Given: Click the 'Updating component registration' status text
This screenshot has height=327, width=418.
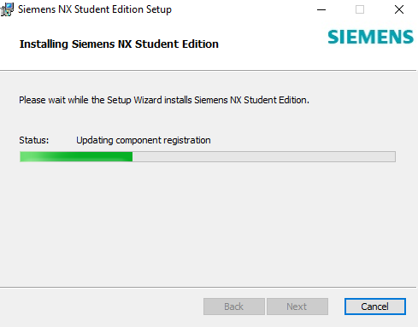Looking at the screenshot, I should tap(144, 140).
